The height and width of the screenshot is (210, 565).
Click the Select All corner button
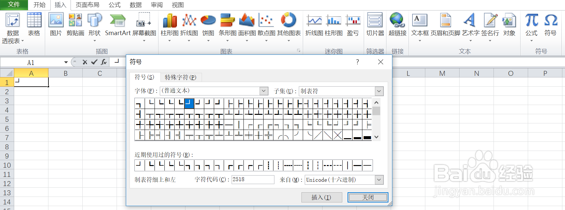coord(7,73)
